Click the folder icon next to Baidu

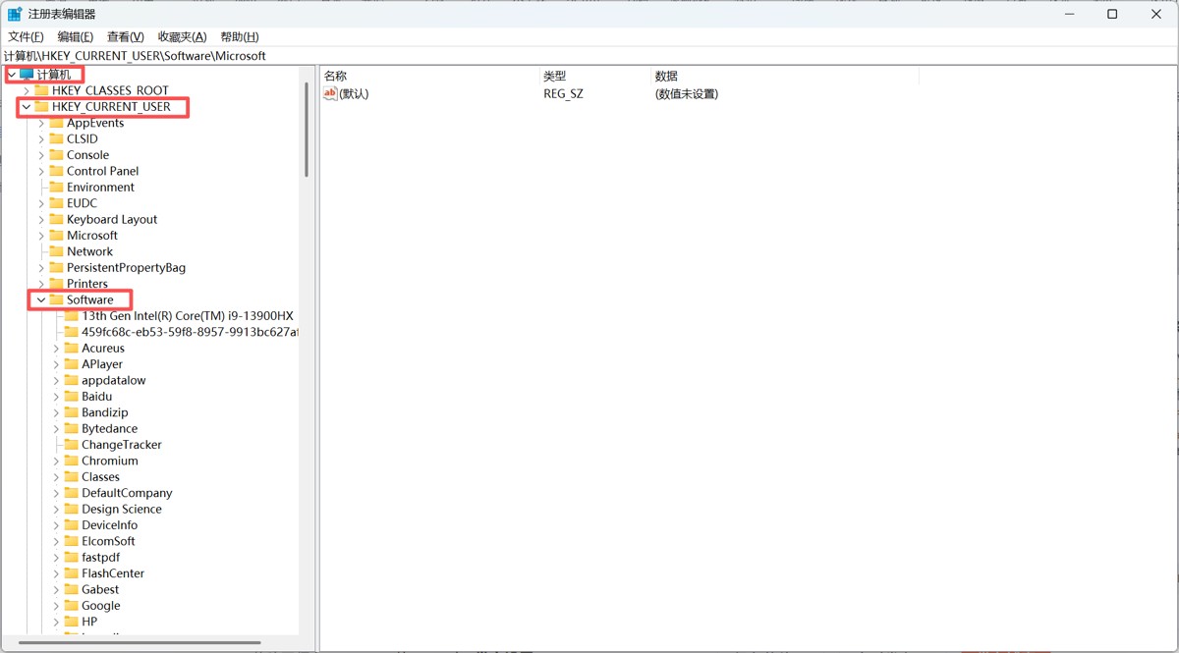pyautogui.click(x=71, y=397)
